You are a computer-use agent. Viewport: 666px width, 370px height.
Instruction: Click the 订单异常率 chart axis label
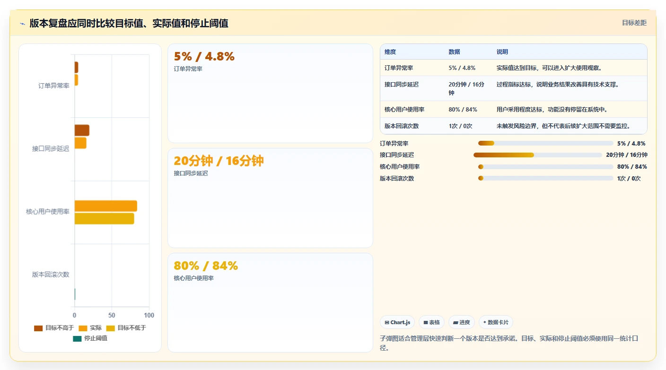pyautogui.click(x=54, y=86)
